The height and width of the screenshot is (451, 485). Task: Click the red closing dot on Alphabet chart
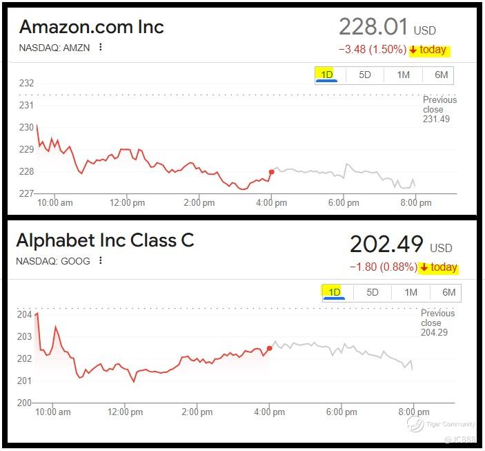[269, 348]
